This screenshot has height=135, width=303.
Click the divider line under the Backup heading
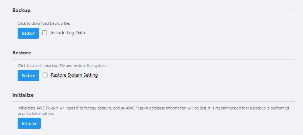click(154, 17)
